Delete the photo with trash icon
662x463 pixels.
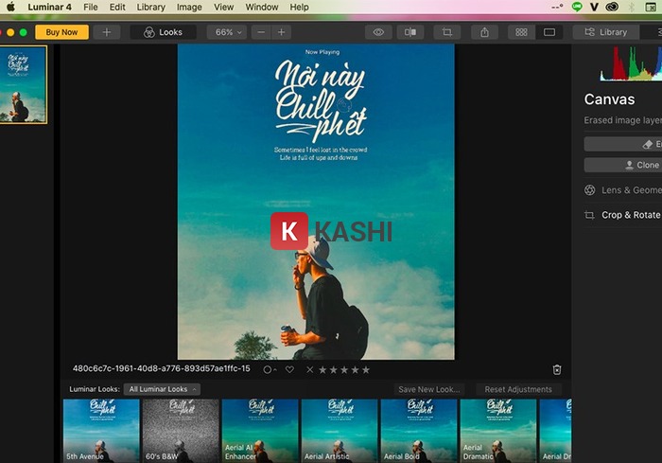[x=557, y=369]
